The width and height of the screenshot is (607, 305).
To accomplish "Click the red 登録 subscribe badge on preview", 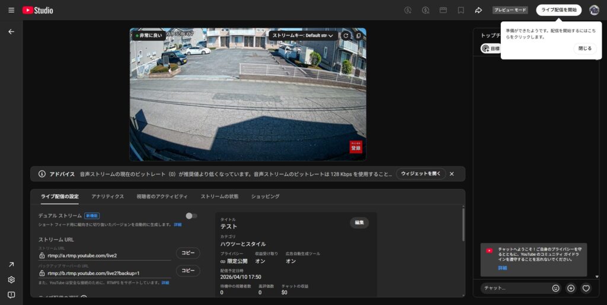I will click(356, 147).
